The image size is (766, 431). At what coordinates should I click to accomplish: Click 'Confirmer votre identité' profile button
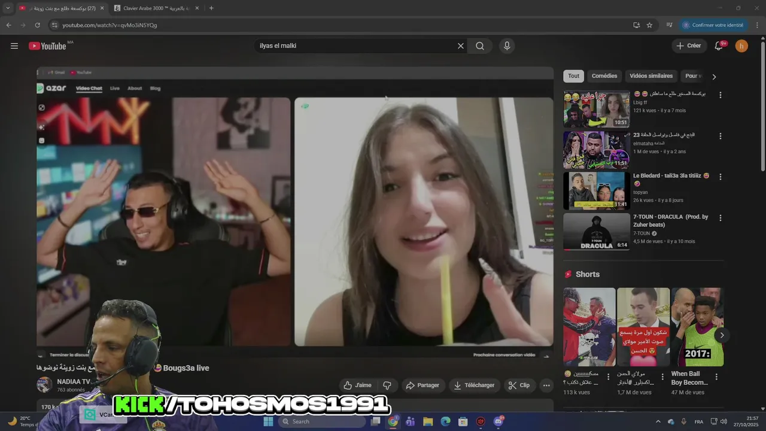click(x=714, y=25)
